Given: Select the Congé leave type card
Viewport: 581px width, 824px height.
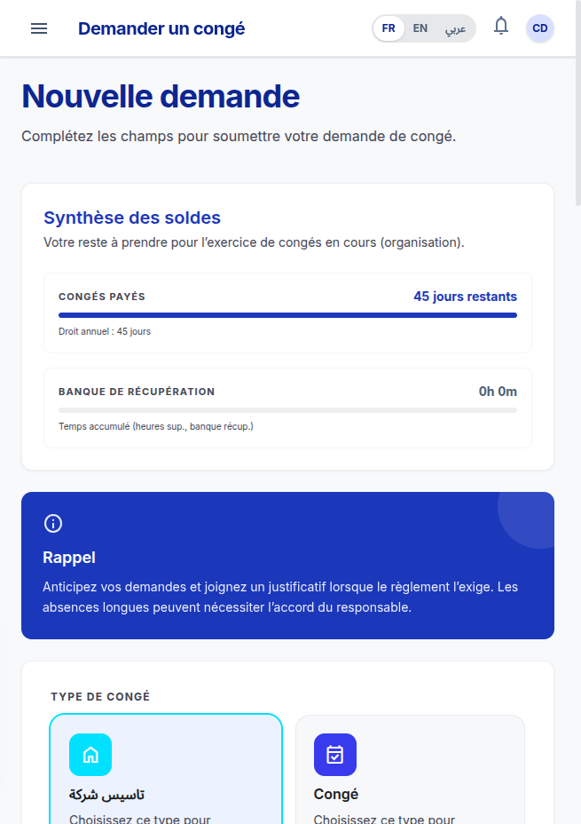Looking at the screenshot, I should [x=410, y=770].
